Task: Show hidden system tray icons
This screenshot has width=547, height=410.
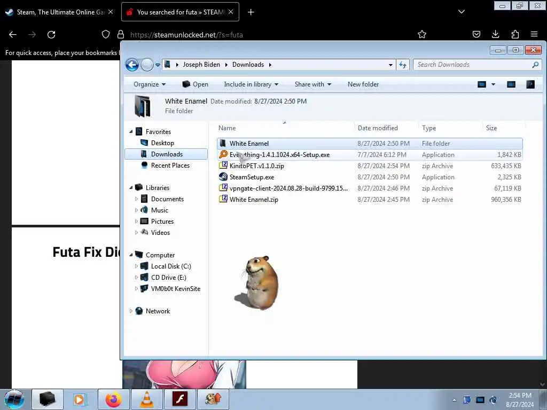Action: click(x=454, y=400)
